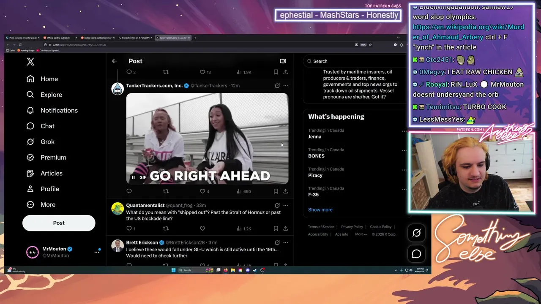
Task: Open Explore in X sidebar
Action: pyautogui.click(x=44, y=95)
